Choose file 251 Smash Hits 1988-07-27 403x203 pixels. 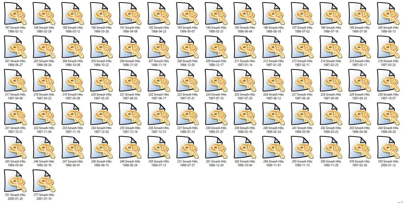[187, 147]
